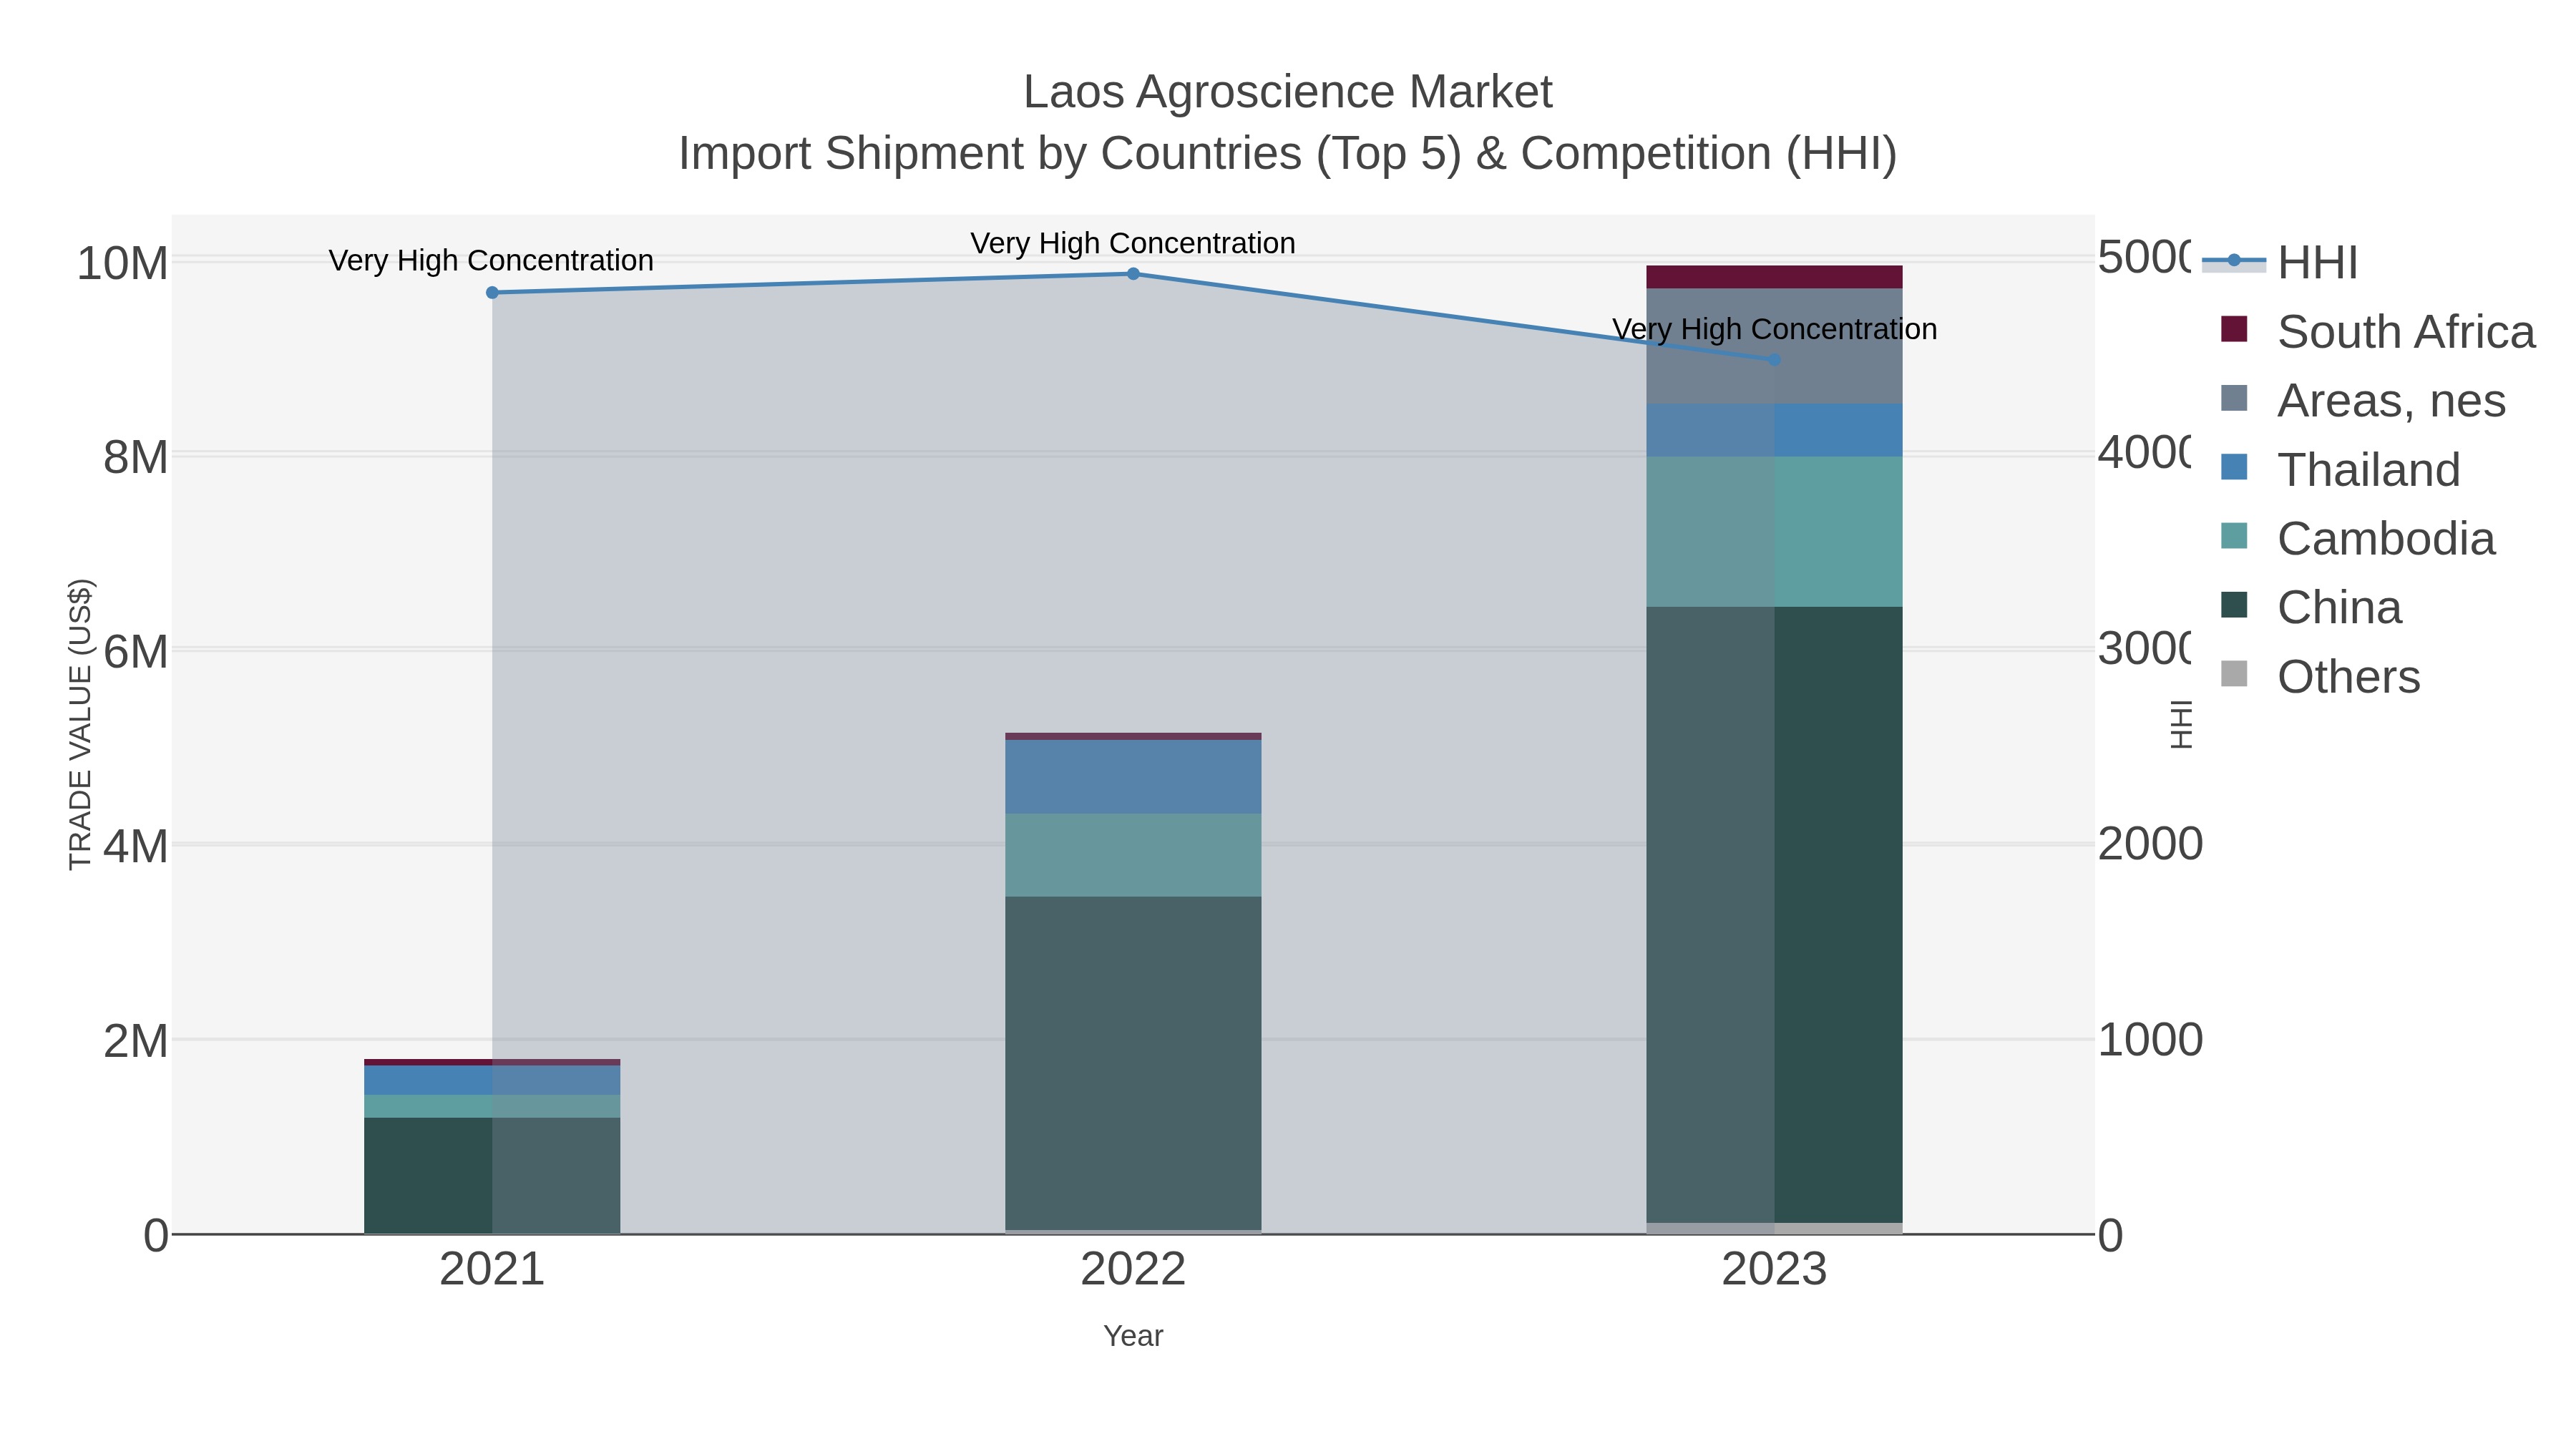The width and height of the screenshot is (2576, 1449).
Task: Click the 2023 Cambodia bar segment
Action: (x=1774, y=532)
